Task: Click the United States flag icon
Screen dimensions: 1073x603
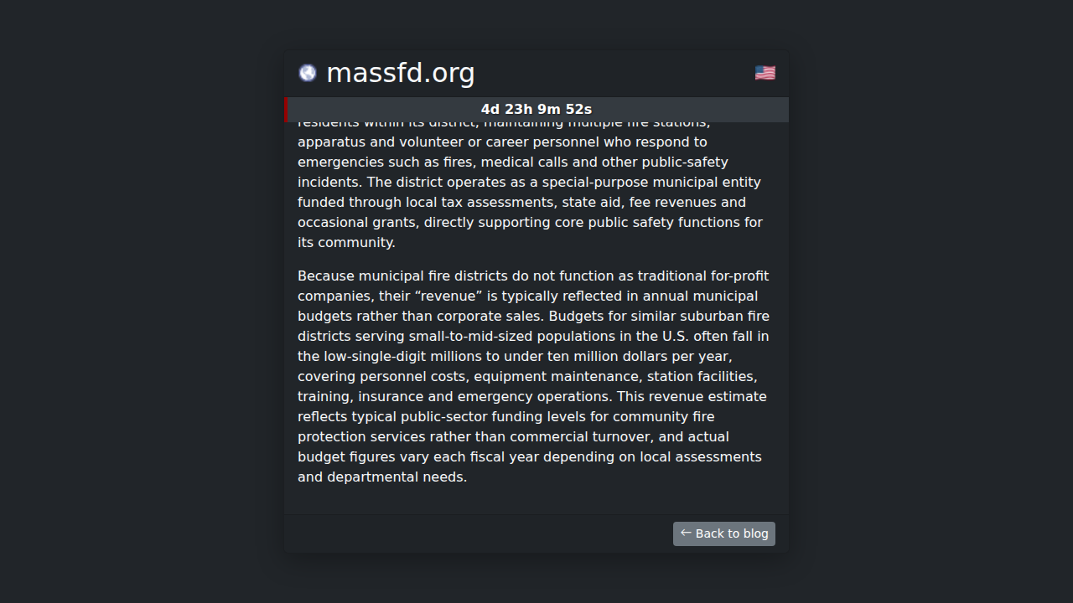Action: click(x=765, y=73)
